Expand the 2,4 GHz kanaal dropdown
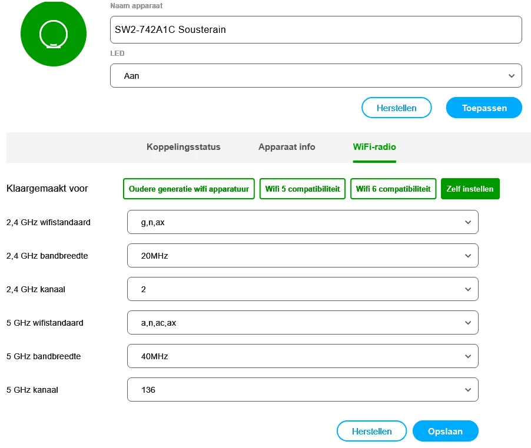Screen dimensions: 531x448 point(303,289)
